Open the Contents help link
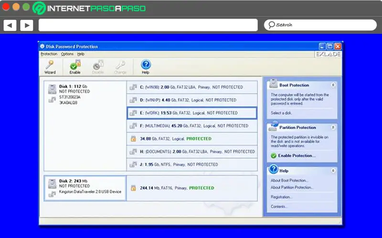 pyautogui.click(x=279, y=207)
